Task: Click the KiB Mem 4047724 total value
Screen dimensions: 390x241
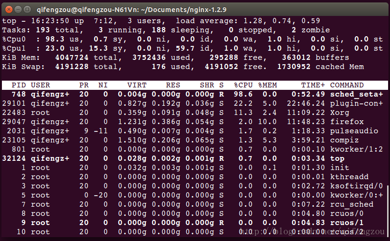Action: pyautogui.click(x=71, y=57)
